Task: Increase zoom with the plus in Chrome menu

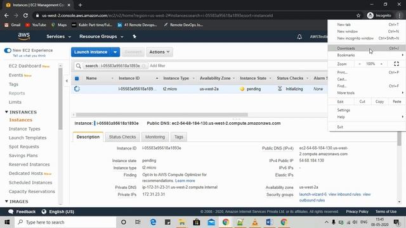Action: [x=381, y=63]
